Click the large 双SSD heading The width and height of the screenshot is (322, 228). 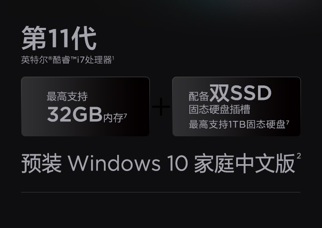[x=240, y=93]
